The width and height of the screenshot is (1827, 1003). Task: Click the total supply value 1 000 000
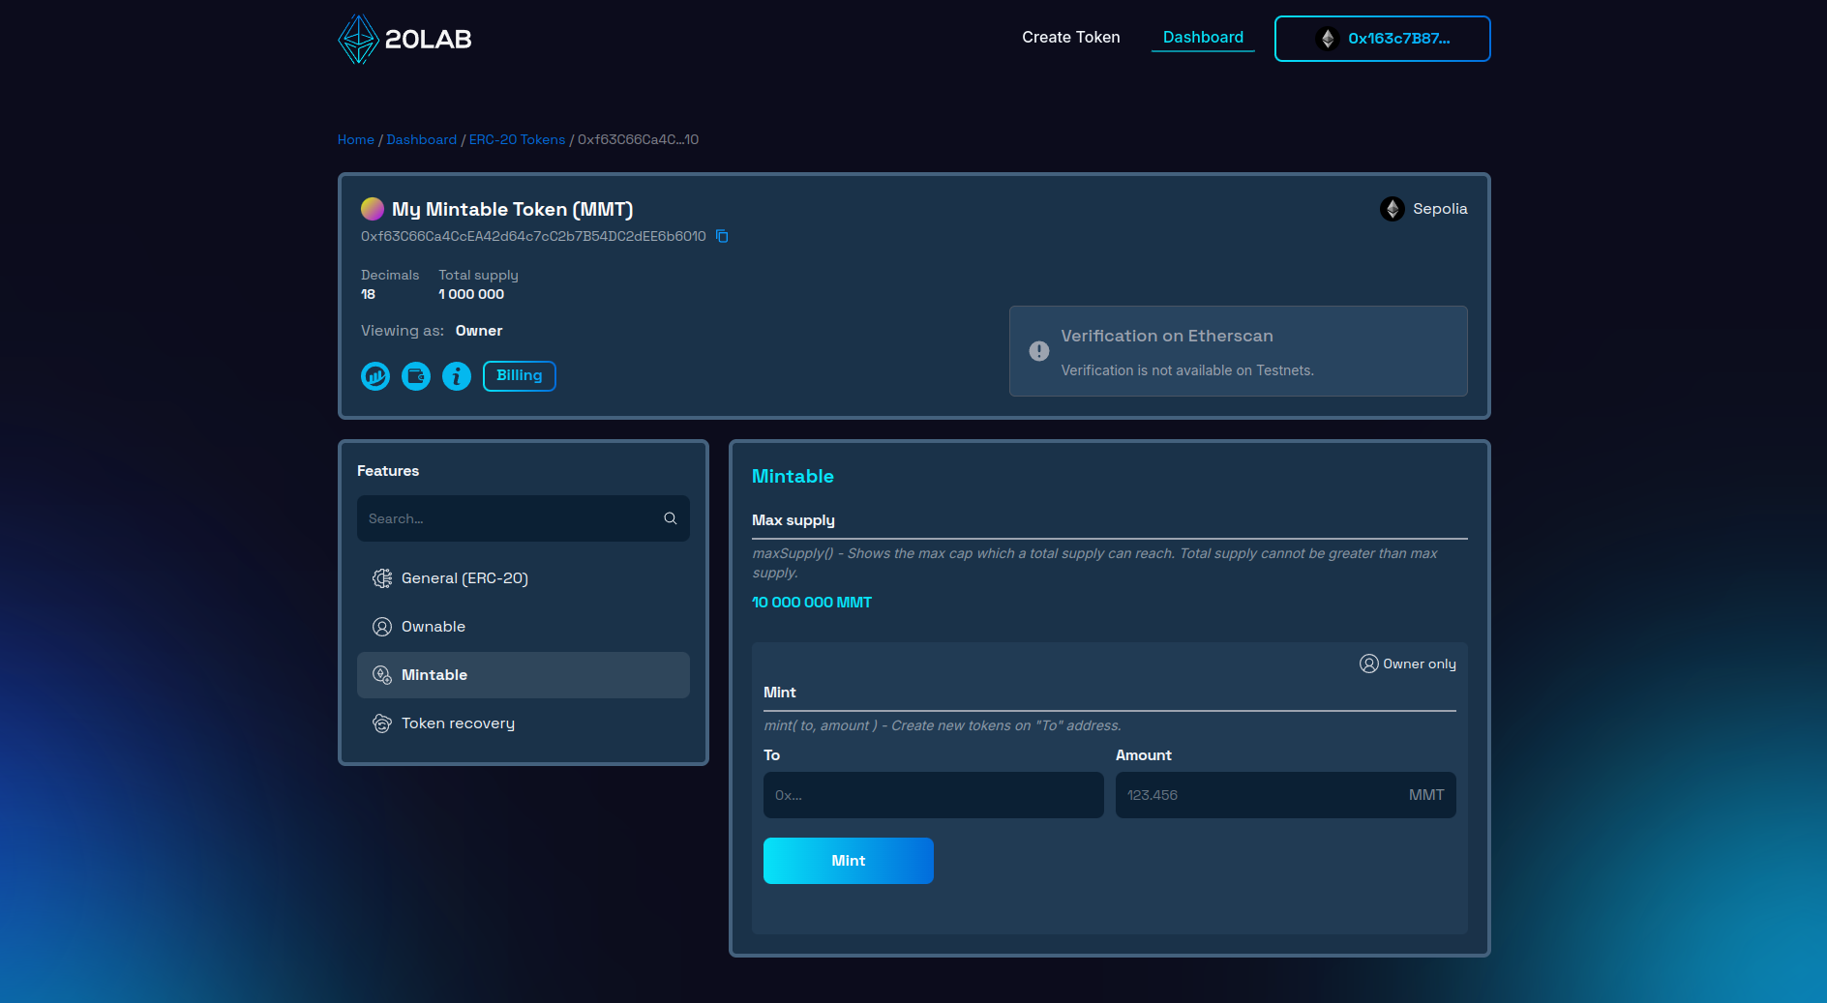471,294
